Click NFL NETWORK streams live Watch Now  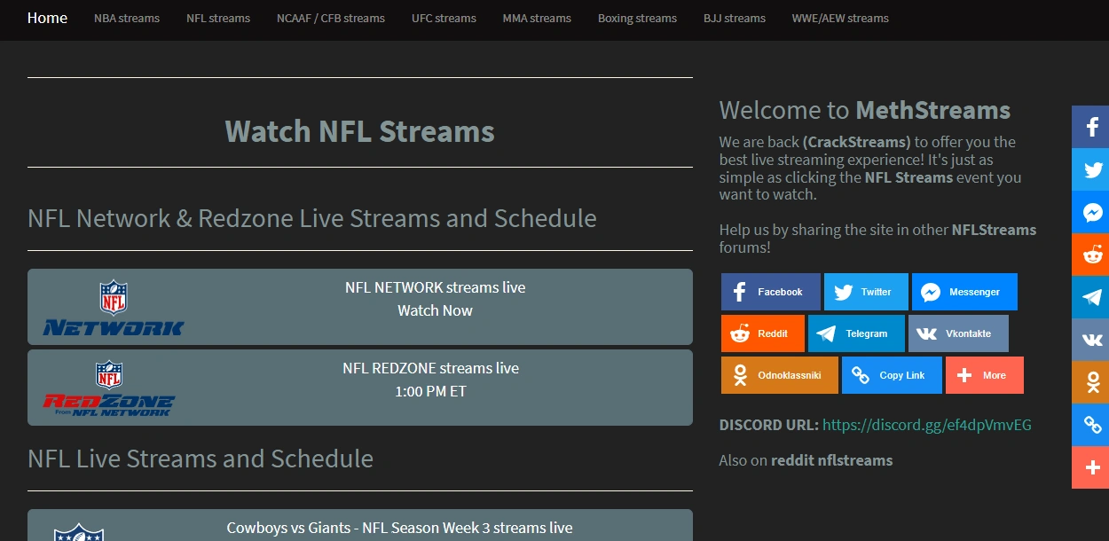click(360, 307)
